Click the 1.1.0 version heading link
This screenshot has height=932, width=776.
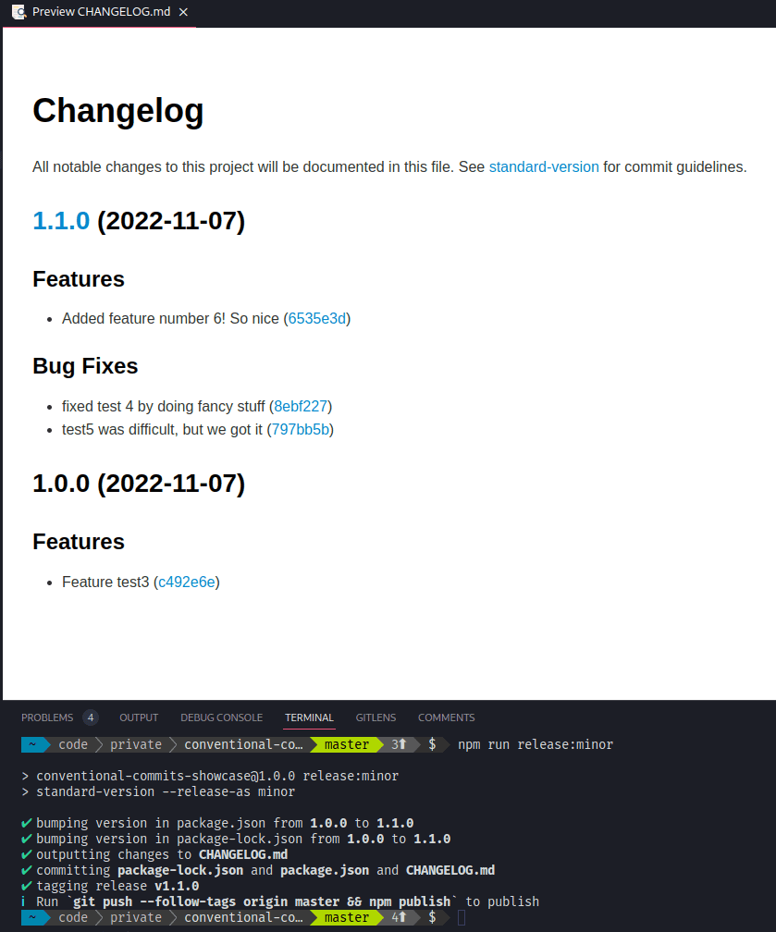click(60, 221)
